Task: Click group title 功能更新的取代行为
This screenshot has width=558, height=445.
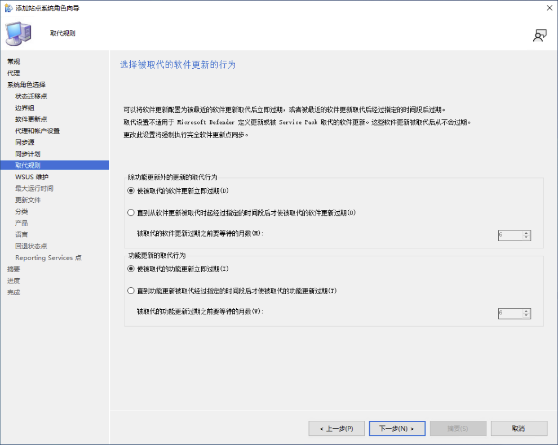Action: point(157,255)
